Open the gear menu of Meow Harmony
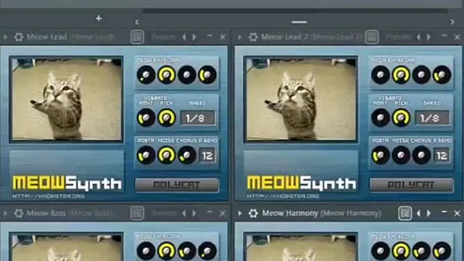The image size is (464, 261). point(253,213)
